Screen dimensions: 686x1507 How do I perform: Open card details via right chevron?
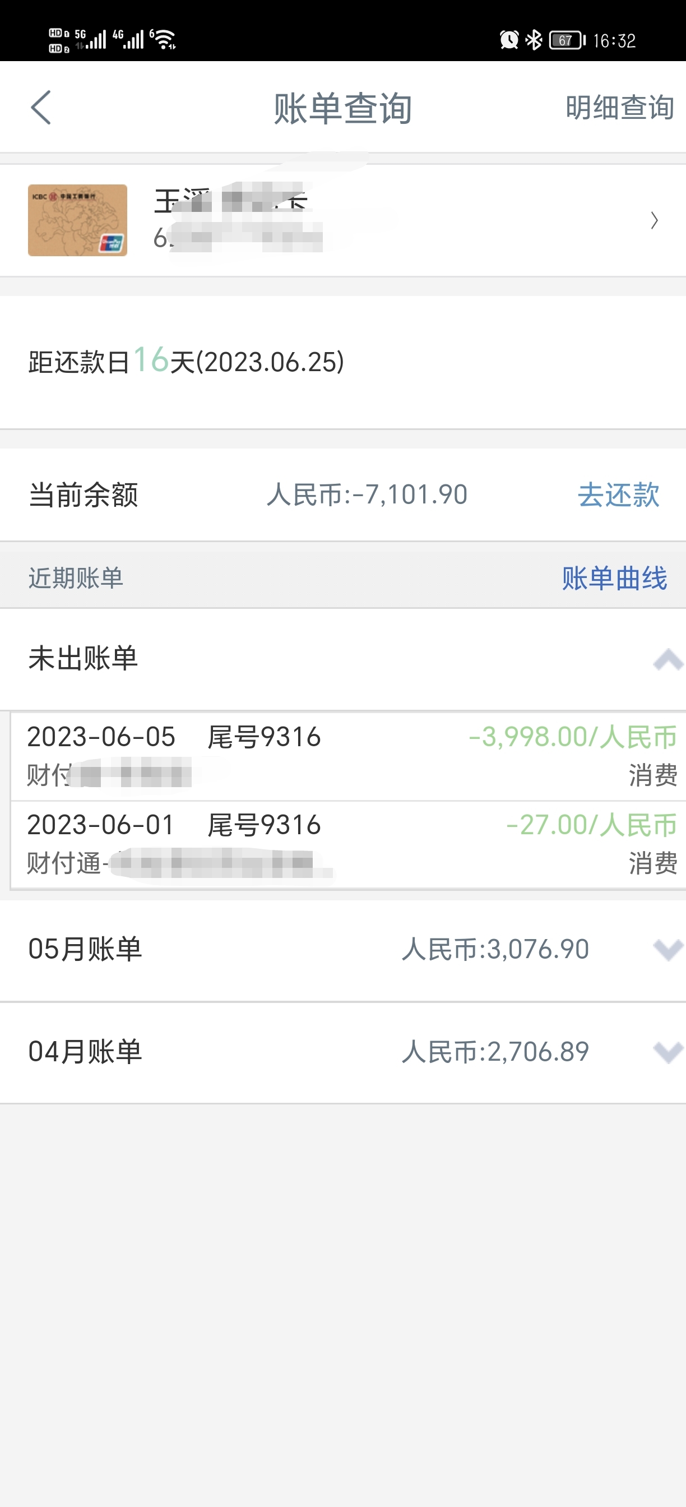[x=655, y=220]
